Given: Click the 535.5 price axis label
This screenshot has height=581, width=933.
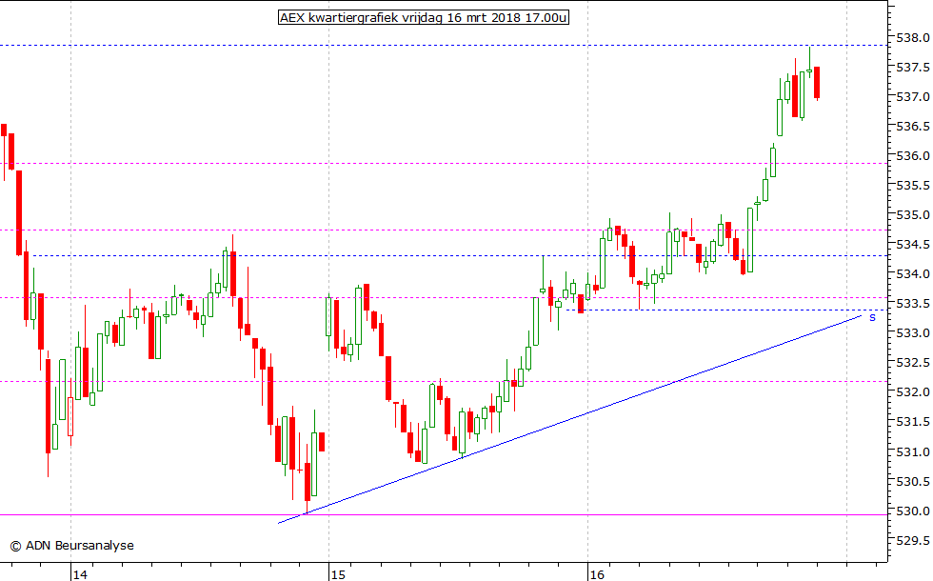Looking at the screenshot, I should (x=913, y=186).
